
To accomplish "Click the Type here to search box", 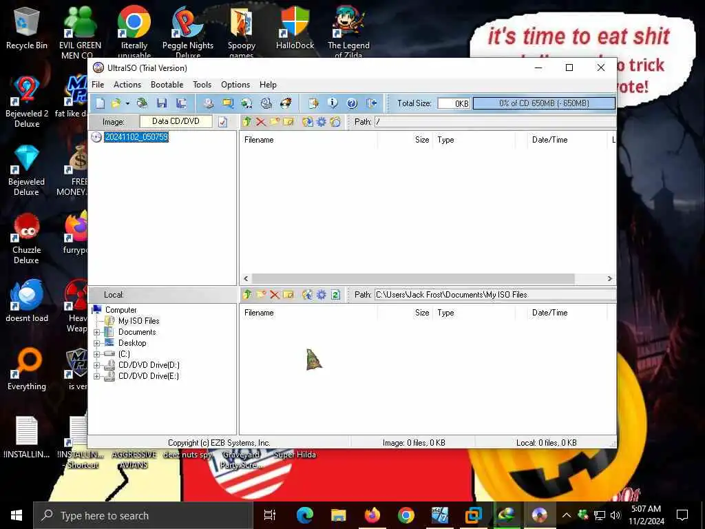I will [143, 515].
